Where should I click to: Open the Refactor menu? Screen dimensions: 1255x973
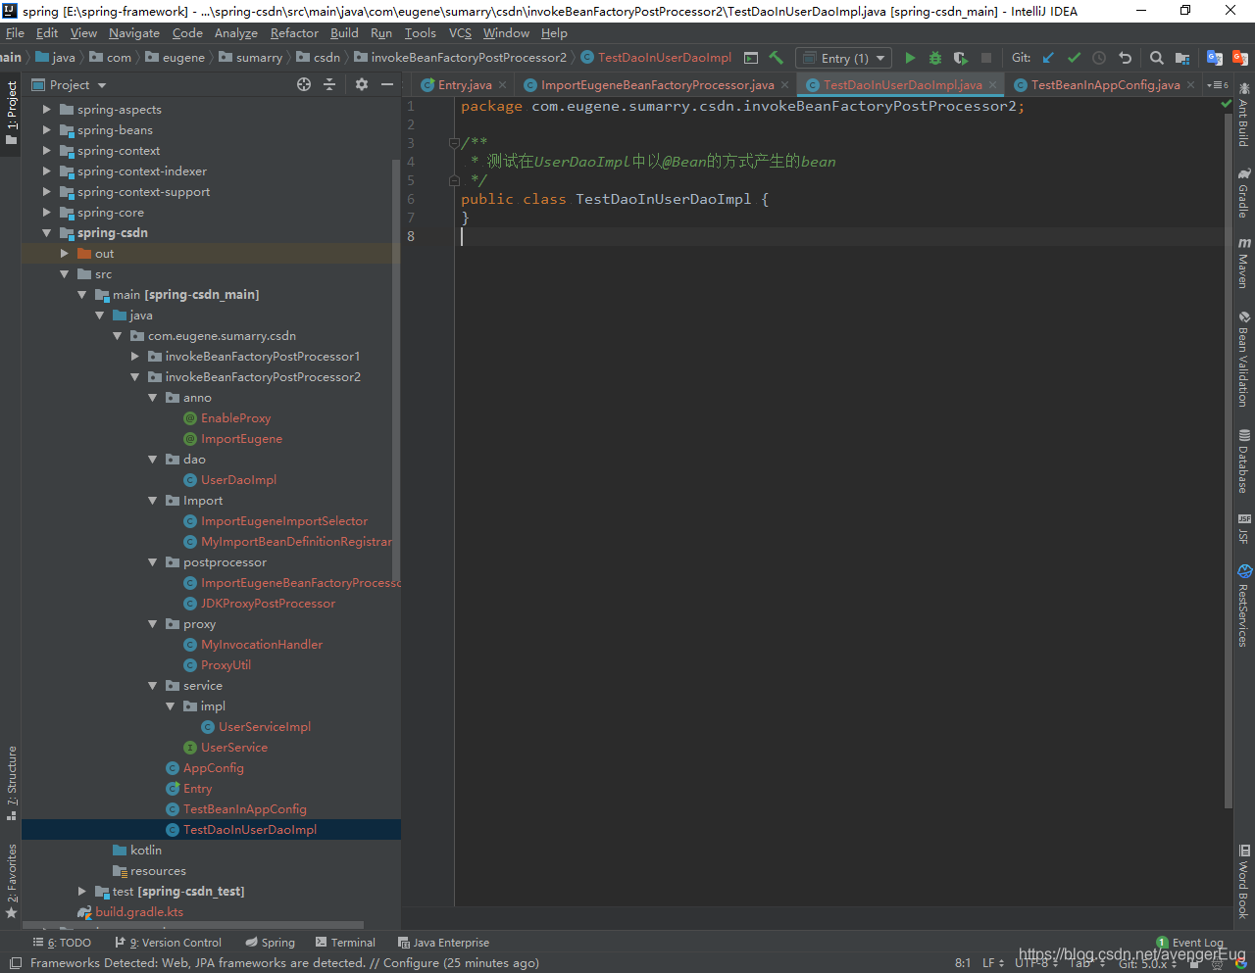tap(294, 33)
